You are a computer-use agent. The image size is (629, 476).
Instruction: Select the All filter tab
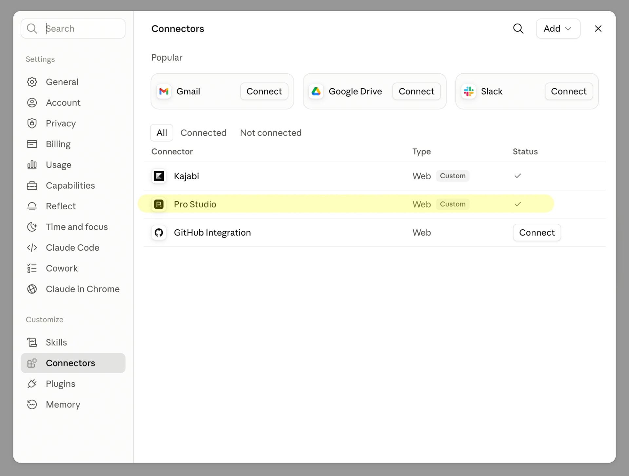point(162,133)
